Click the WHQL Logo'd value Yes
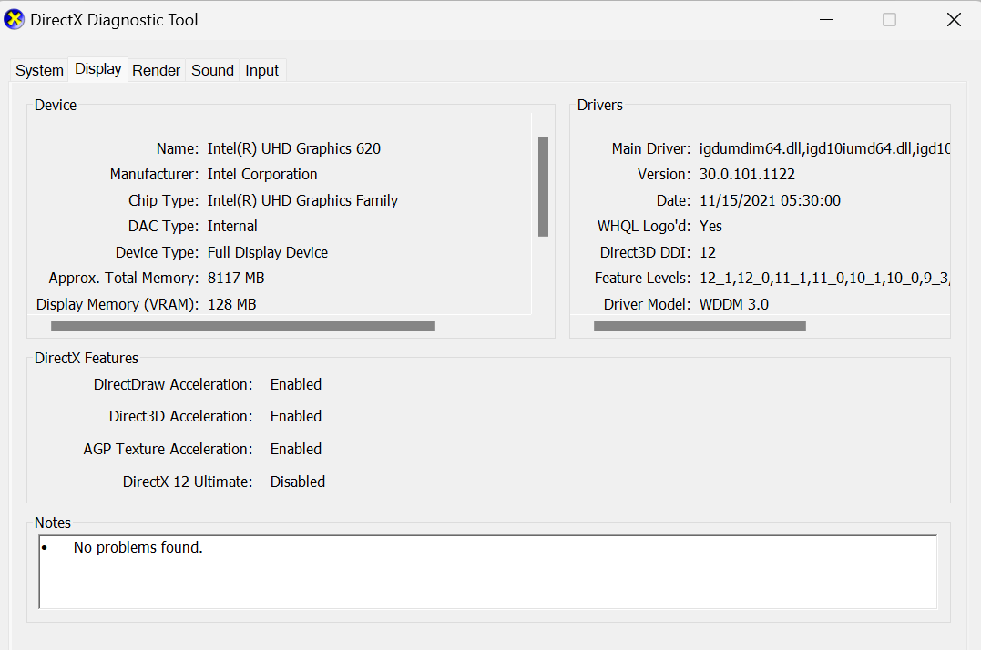Image resolution: width=981 pixels, height=650 pixels. [x=710, y=227]
